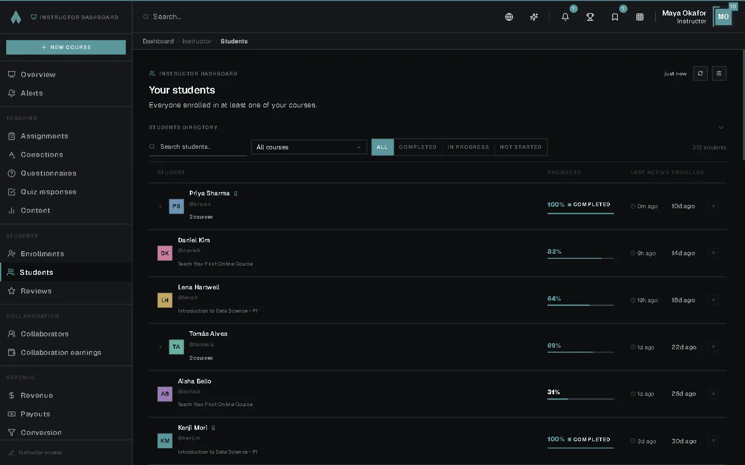
Task: Open the trophy achievements icon
Action: 590,17
